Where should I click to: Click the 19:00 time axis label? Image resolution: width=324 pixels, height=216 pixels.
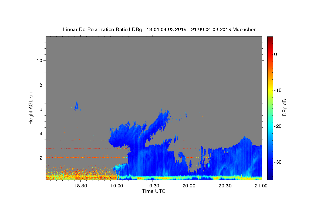[117, 186]
